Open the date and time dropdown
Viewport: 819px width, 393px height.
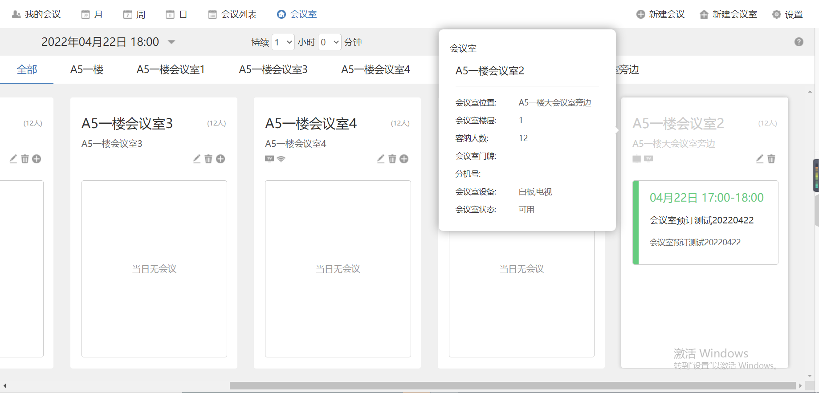[x=171, y=42]
